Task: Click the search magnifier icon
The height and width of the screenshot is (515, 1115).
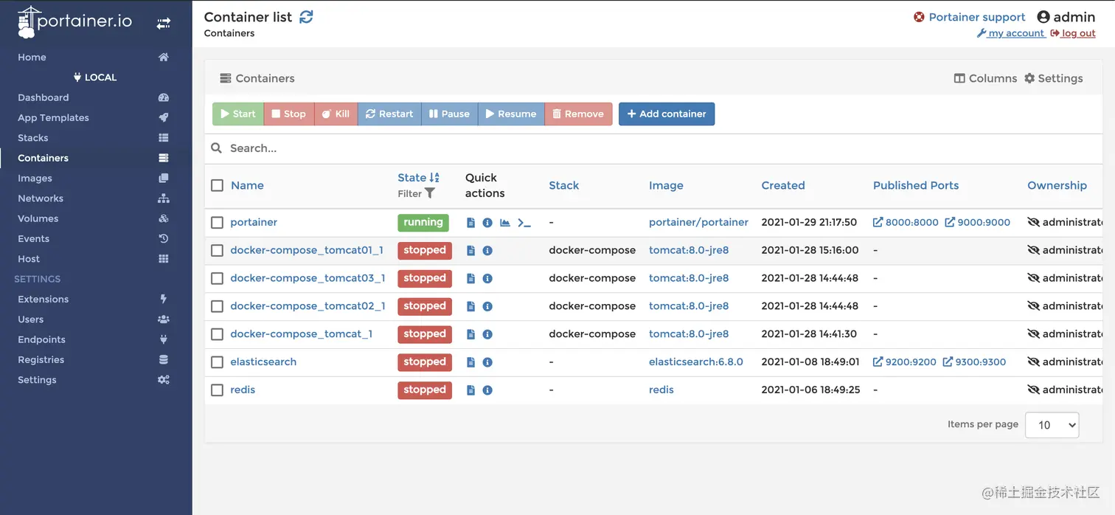Action: point(217,148)
